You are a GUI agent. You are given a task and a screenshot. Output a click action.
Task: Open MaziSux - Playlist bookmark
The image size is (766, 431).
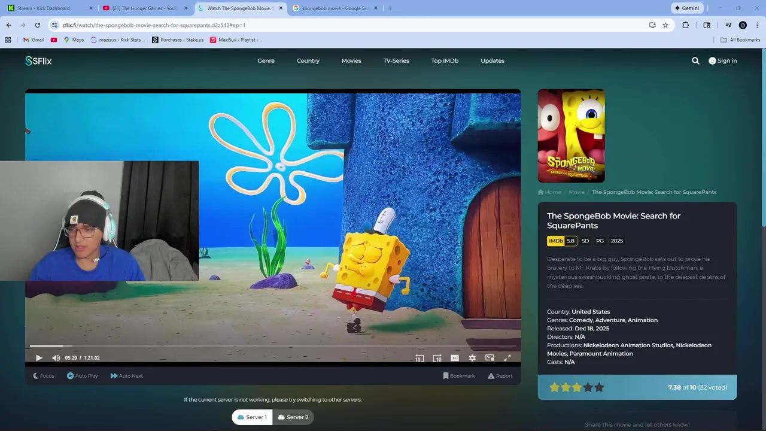[x=236, y=40]
